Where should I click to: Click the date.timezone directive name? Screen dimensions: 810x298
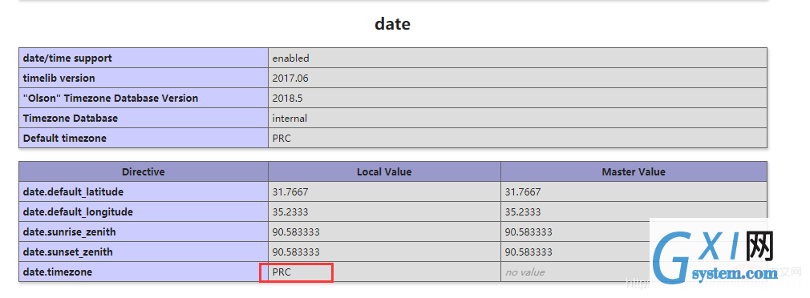(57, 272)
